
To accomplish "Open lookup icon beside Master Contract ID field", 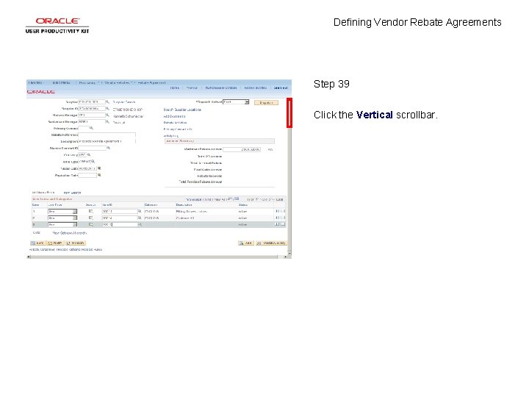I will [x=108, y=148].
